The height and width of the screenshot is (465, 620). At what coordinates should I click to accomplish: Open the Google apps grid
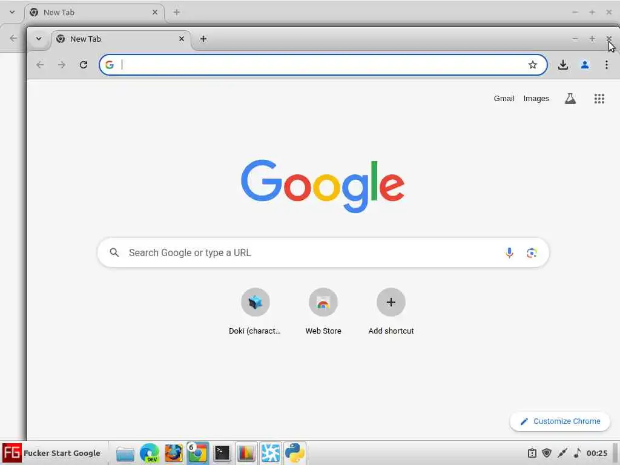click(599, 99)
